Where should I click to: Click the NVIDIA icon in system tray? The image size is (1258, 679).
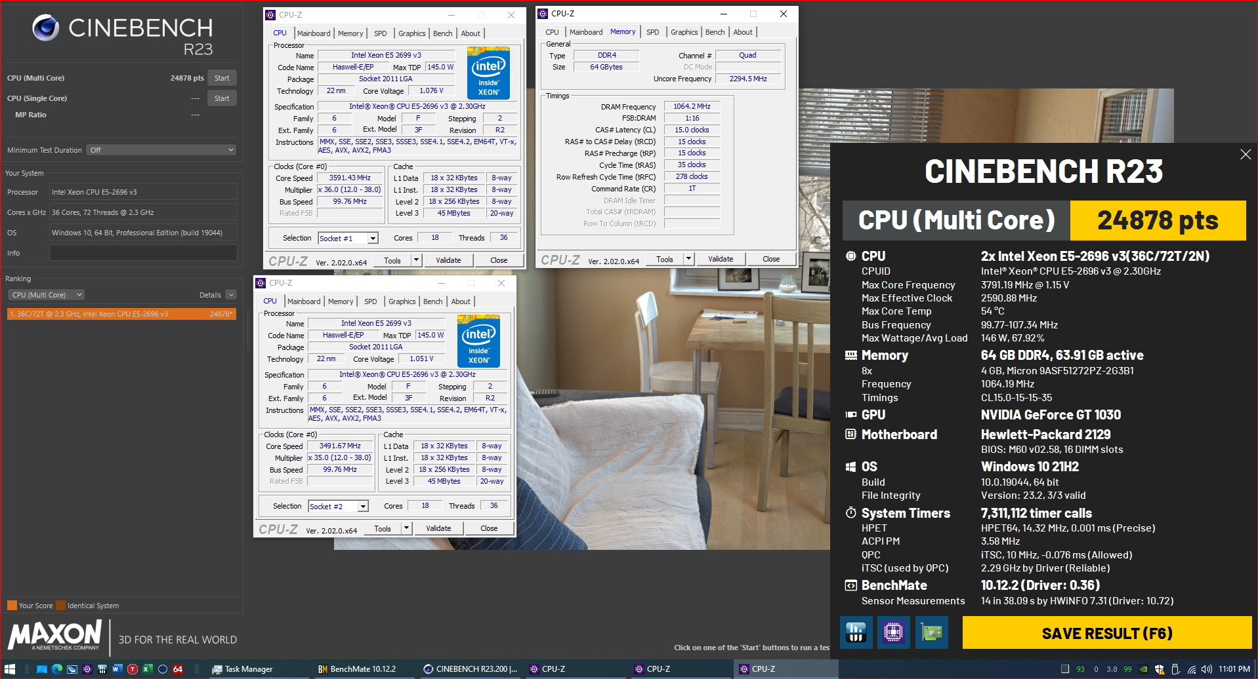[x=1143, y=669]
